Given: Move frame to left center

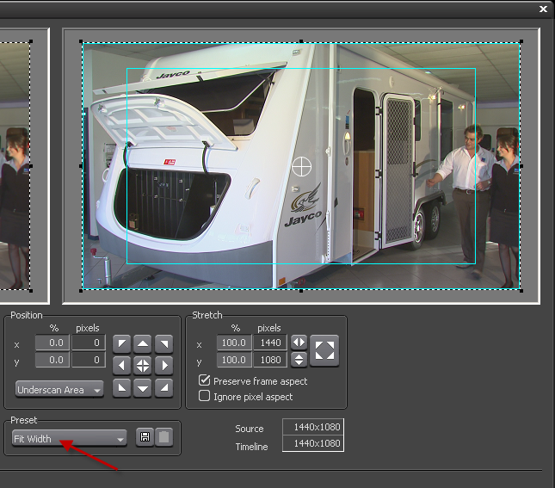Looking at the screenshot, I should [x=122, y=365].
